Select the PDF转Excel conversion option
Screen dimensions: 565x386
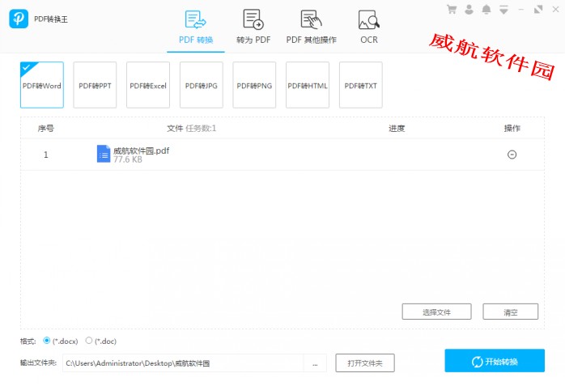(x=148, y=85)
